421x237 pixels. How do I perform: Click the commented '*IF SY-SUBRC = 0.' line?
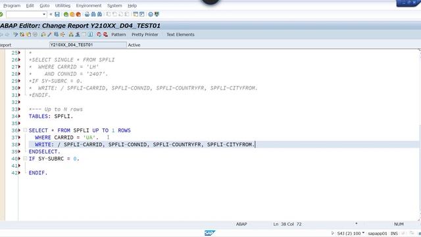coord(55,81)
